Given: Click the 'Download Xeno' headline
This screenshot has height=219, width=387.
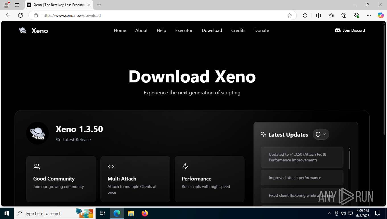Looking at the screenshot, I should (192, 77).
